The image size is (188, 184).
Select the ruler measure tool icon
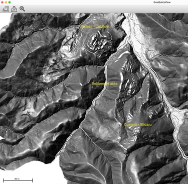coord(6,9)
